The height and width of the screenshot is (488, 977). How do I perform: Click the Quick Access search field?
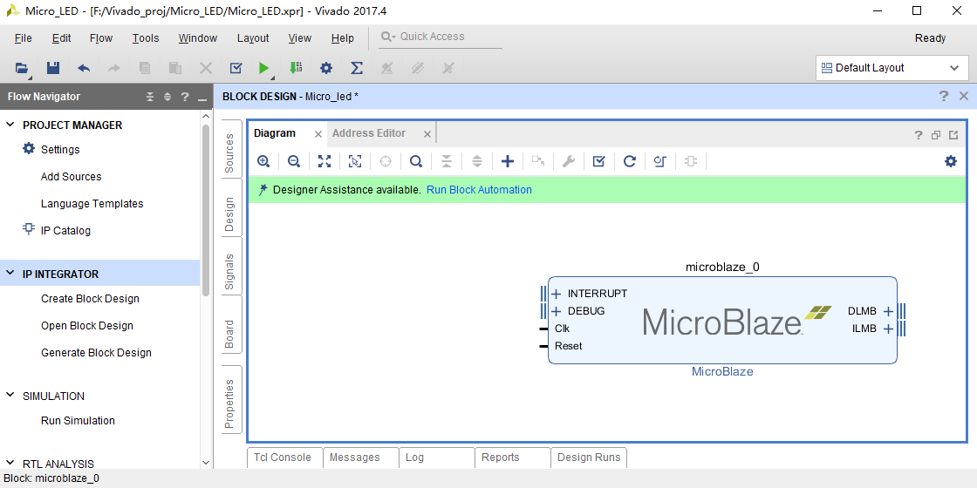[x=441, y=37]
